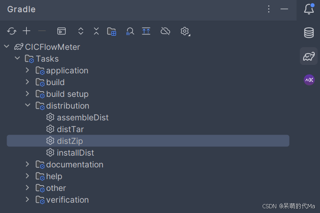Collapse the Tasks node
The image size is (320, 213).
(x=17, y=58)
